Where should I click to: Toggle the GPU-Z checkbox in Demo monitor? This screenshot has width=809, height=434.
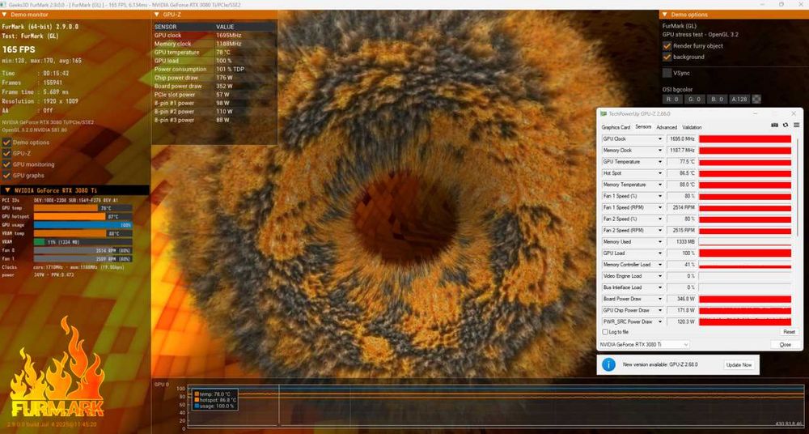pos(6,154)
